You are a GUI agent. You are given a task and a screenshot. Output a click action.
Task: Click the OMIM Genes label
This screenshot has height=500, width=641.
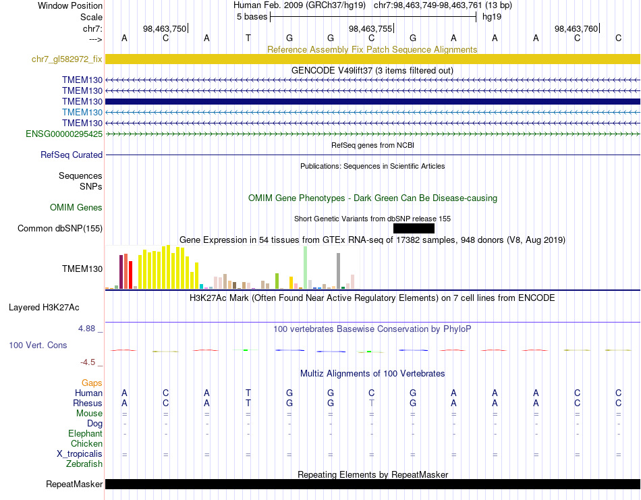click(76, 207)
